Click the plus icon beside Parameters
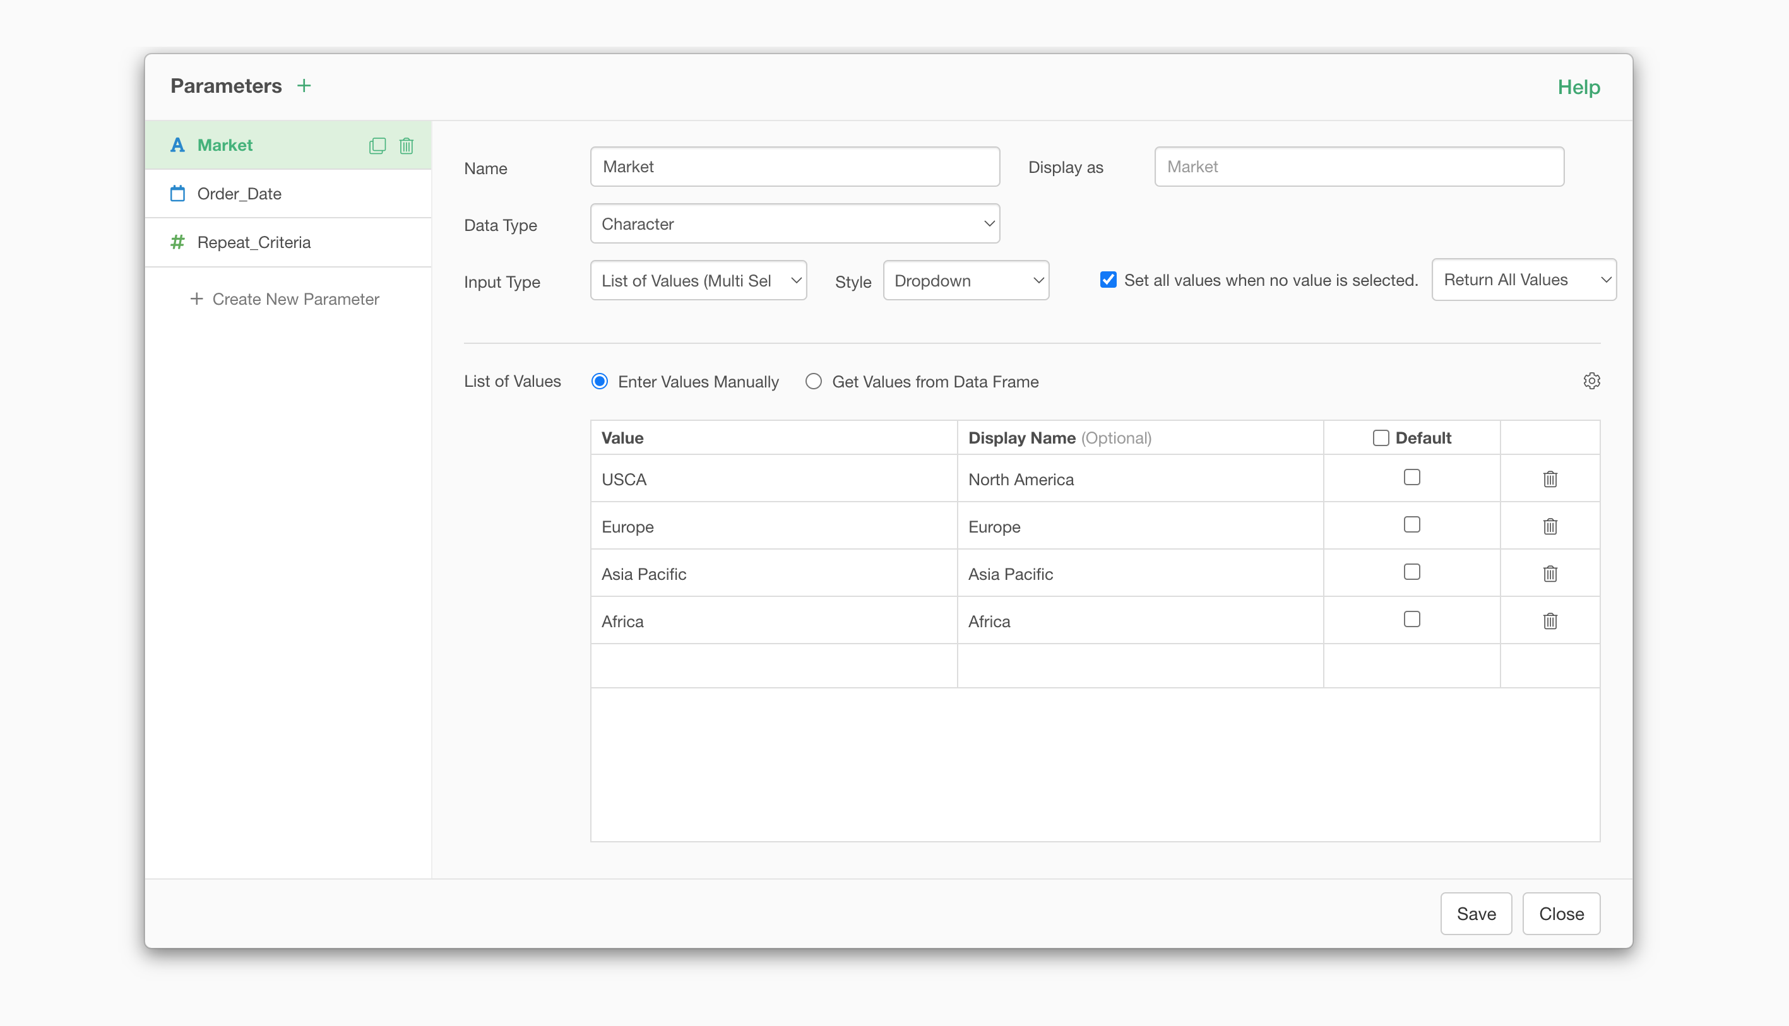1789x1026 pixels. click(304, 86)
